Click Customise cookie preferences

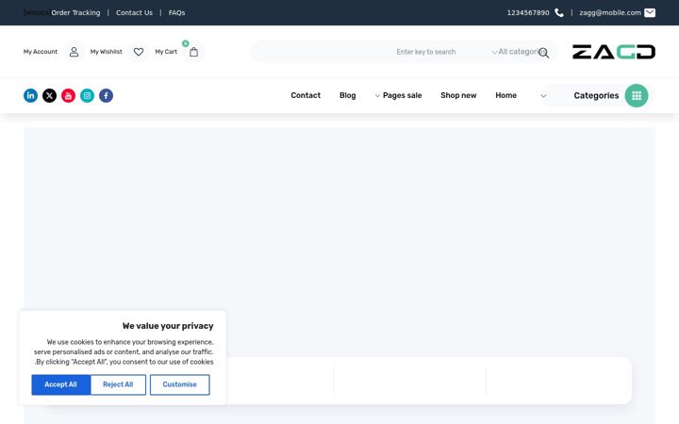(180, 384)
